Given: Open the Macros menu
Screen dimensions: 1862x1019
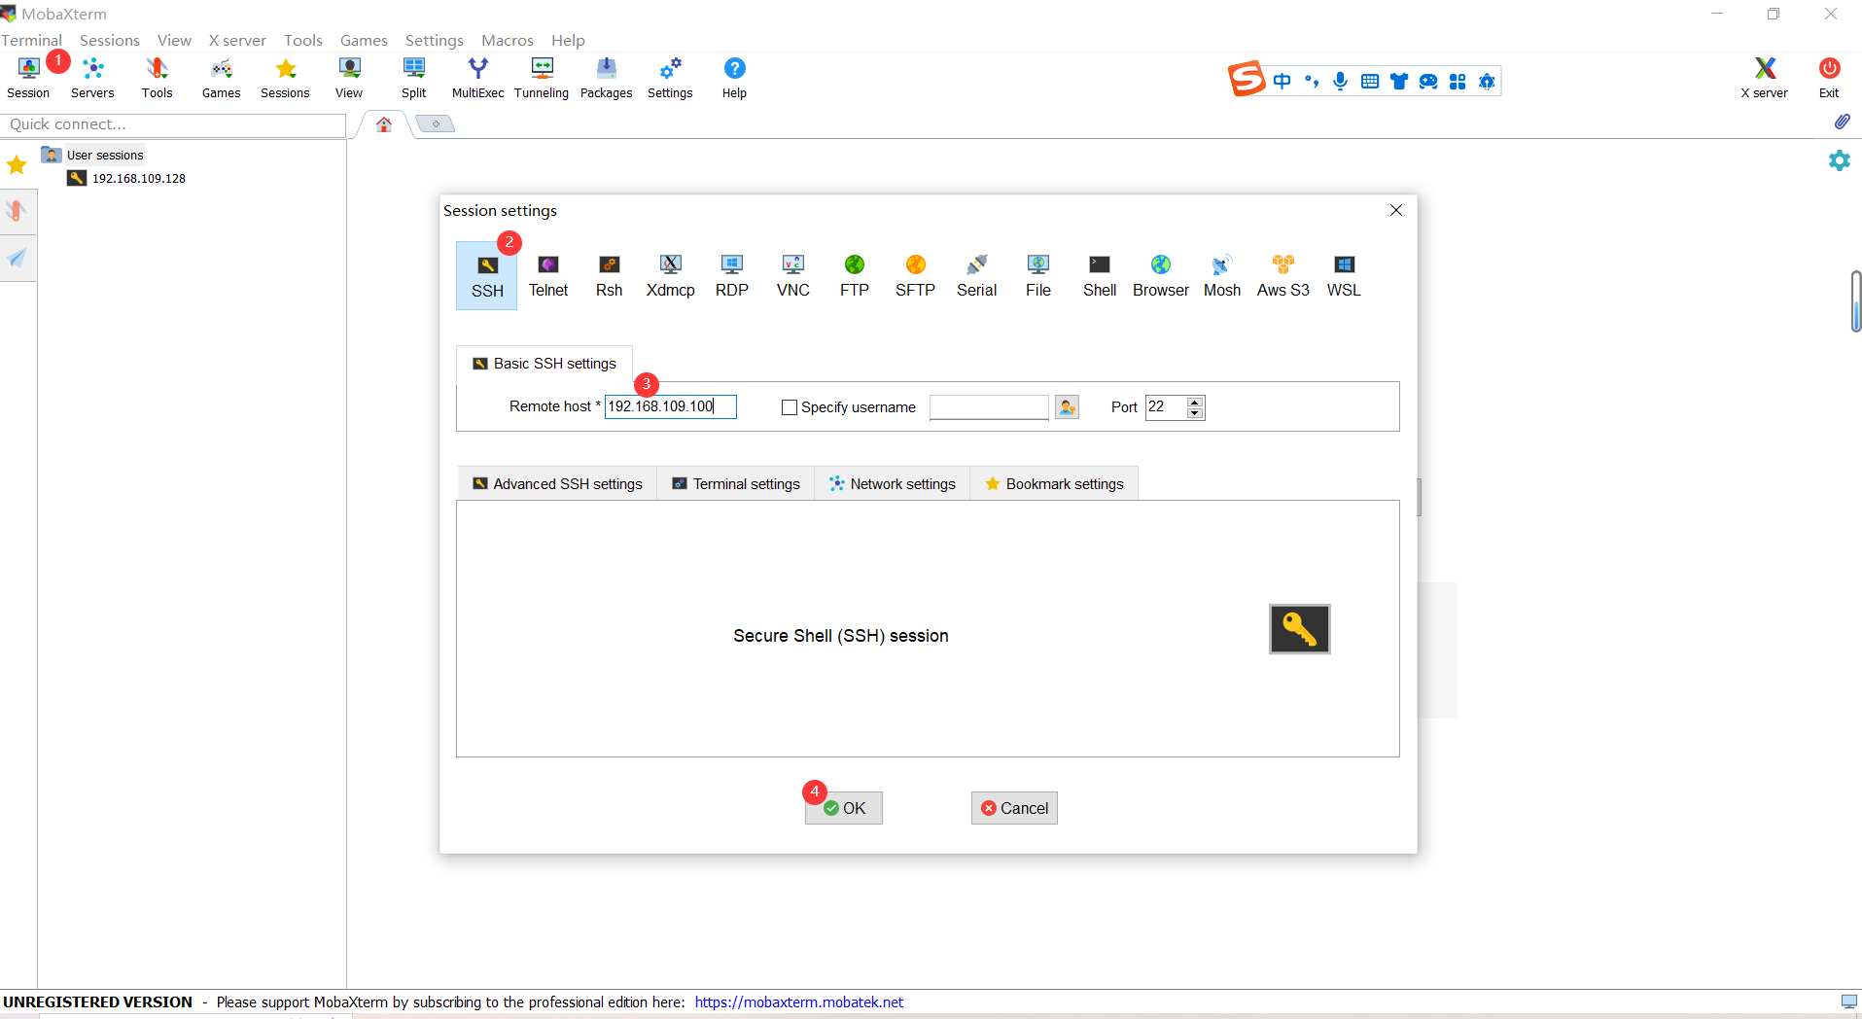Looking at the screenshot, I should tap(508, 40).
